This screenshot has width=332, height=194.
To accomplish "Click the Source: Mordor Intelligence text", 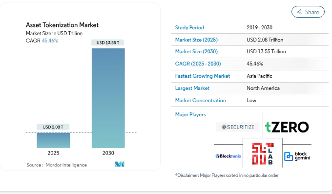I will (x=57, y=165).
